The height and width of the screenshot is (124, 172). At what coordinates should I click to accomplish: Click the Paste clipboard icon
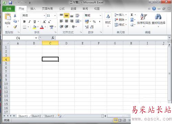tap(8, 17)
